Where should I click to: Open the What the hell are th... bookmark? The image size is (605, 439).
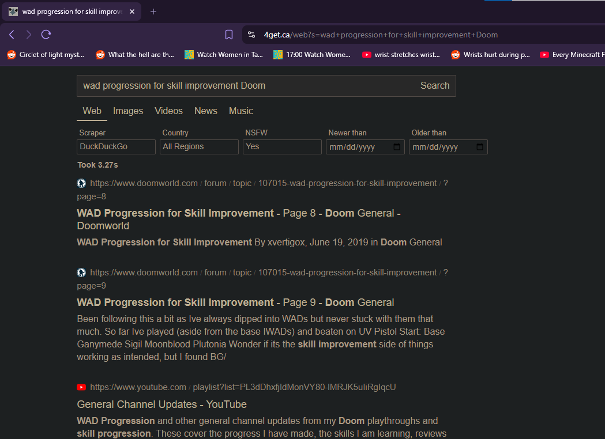click(134, 55)
